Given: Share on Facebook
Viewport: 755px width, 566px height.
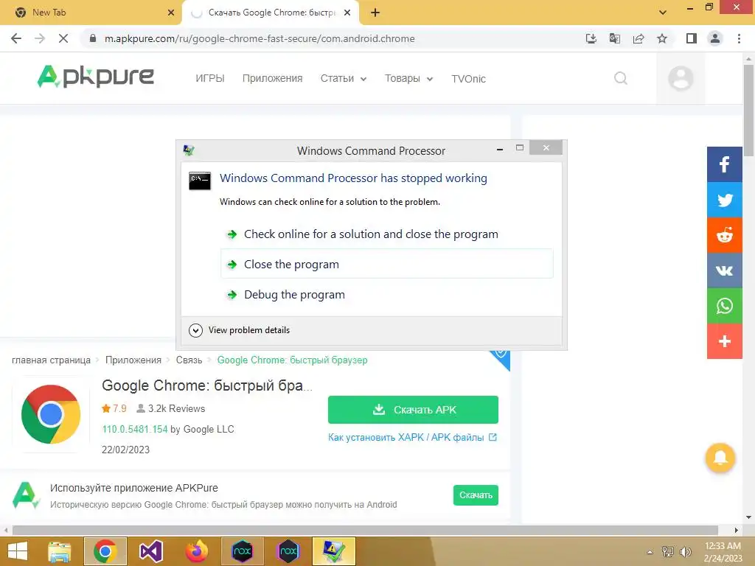Looking at the screenshot, I should pos(724,164).
